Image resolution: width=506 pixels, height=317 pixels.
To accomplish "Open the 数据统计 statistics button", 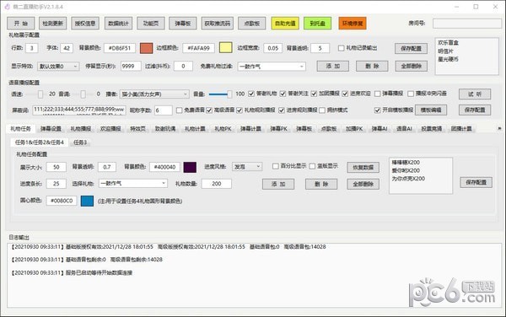I will click(x=118, y=24).
